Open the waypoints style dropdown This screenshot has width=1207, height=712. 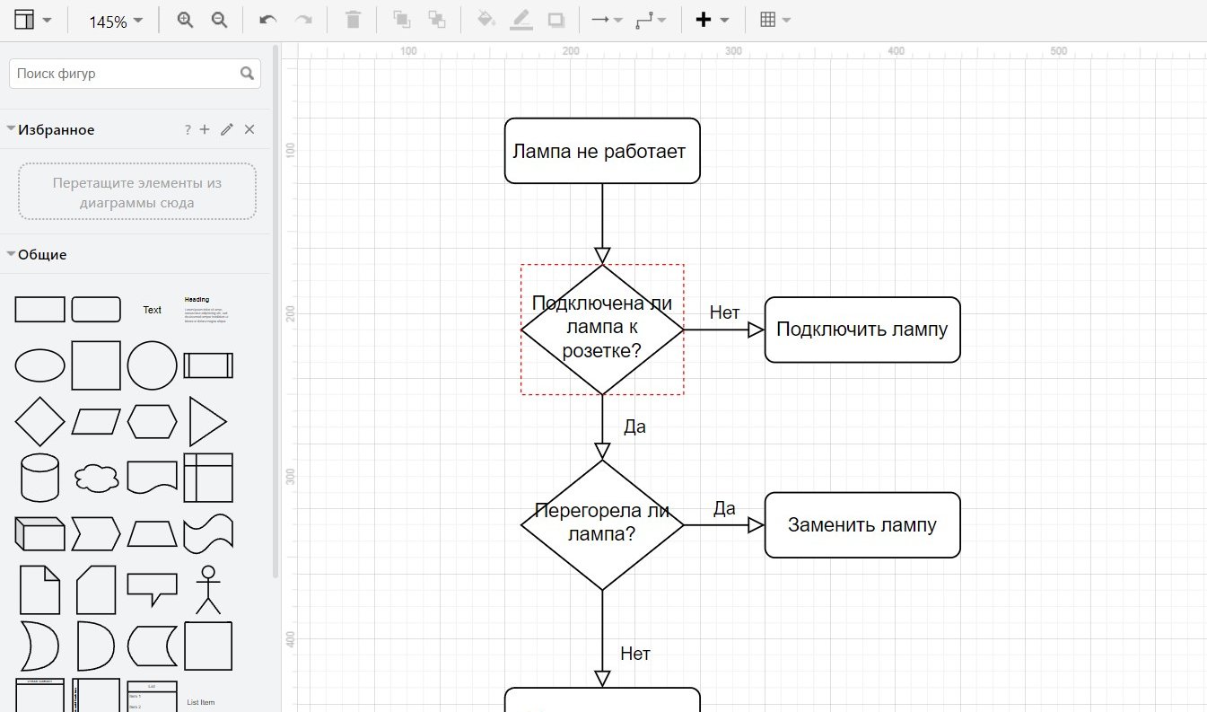coord(651,20)
